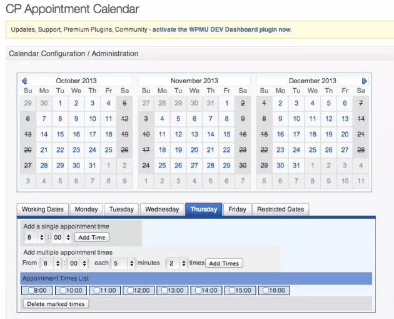Click Delete marked times button
Viewport: 394px width, 319px height.
[56, 304]
